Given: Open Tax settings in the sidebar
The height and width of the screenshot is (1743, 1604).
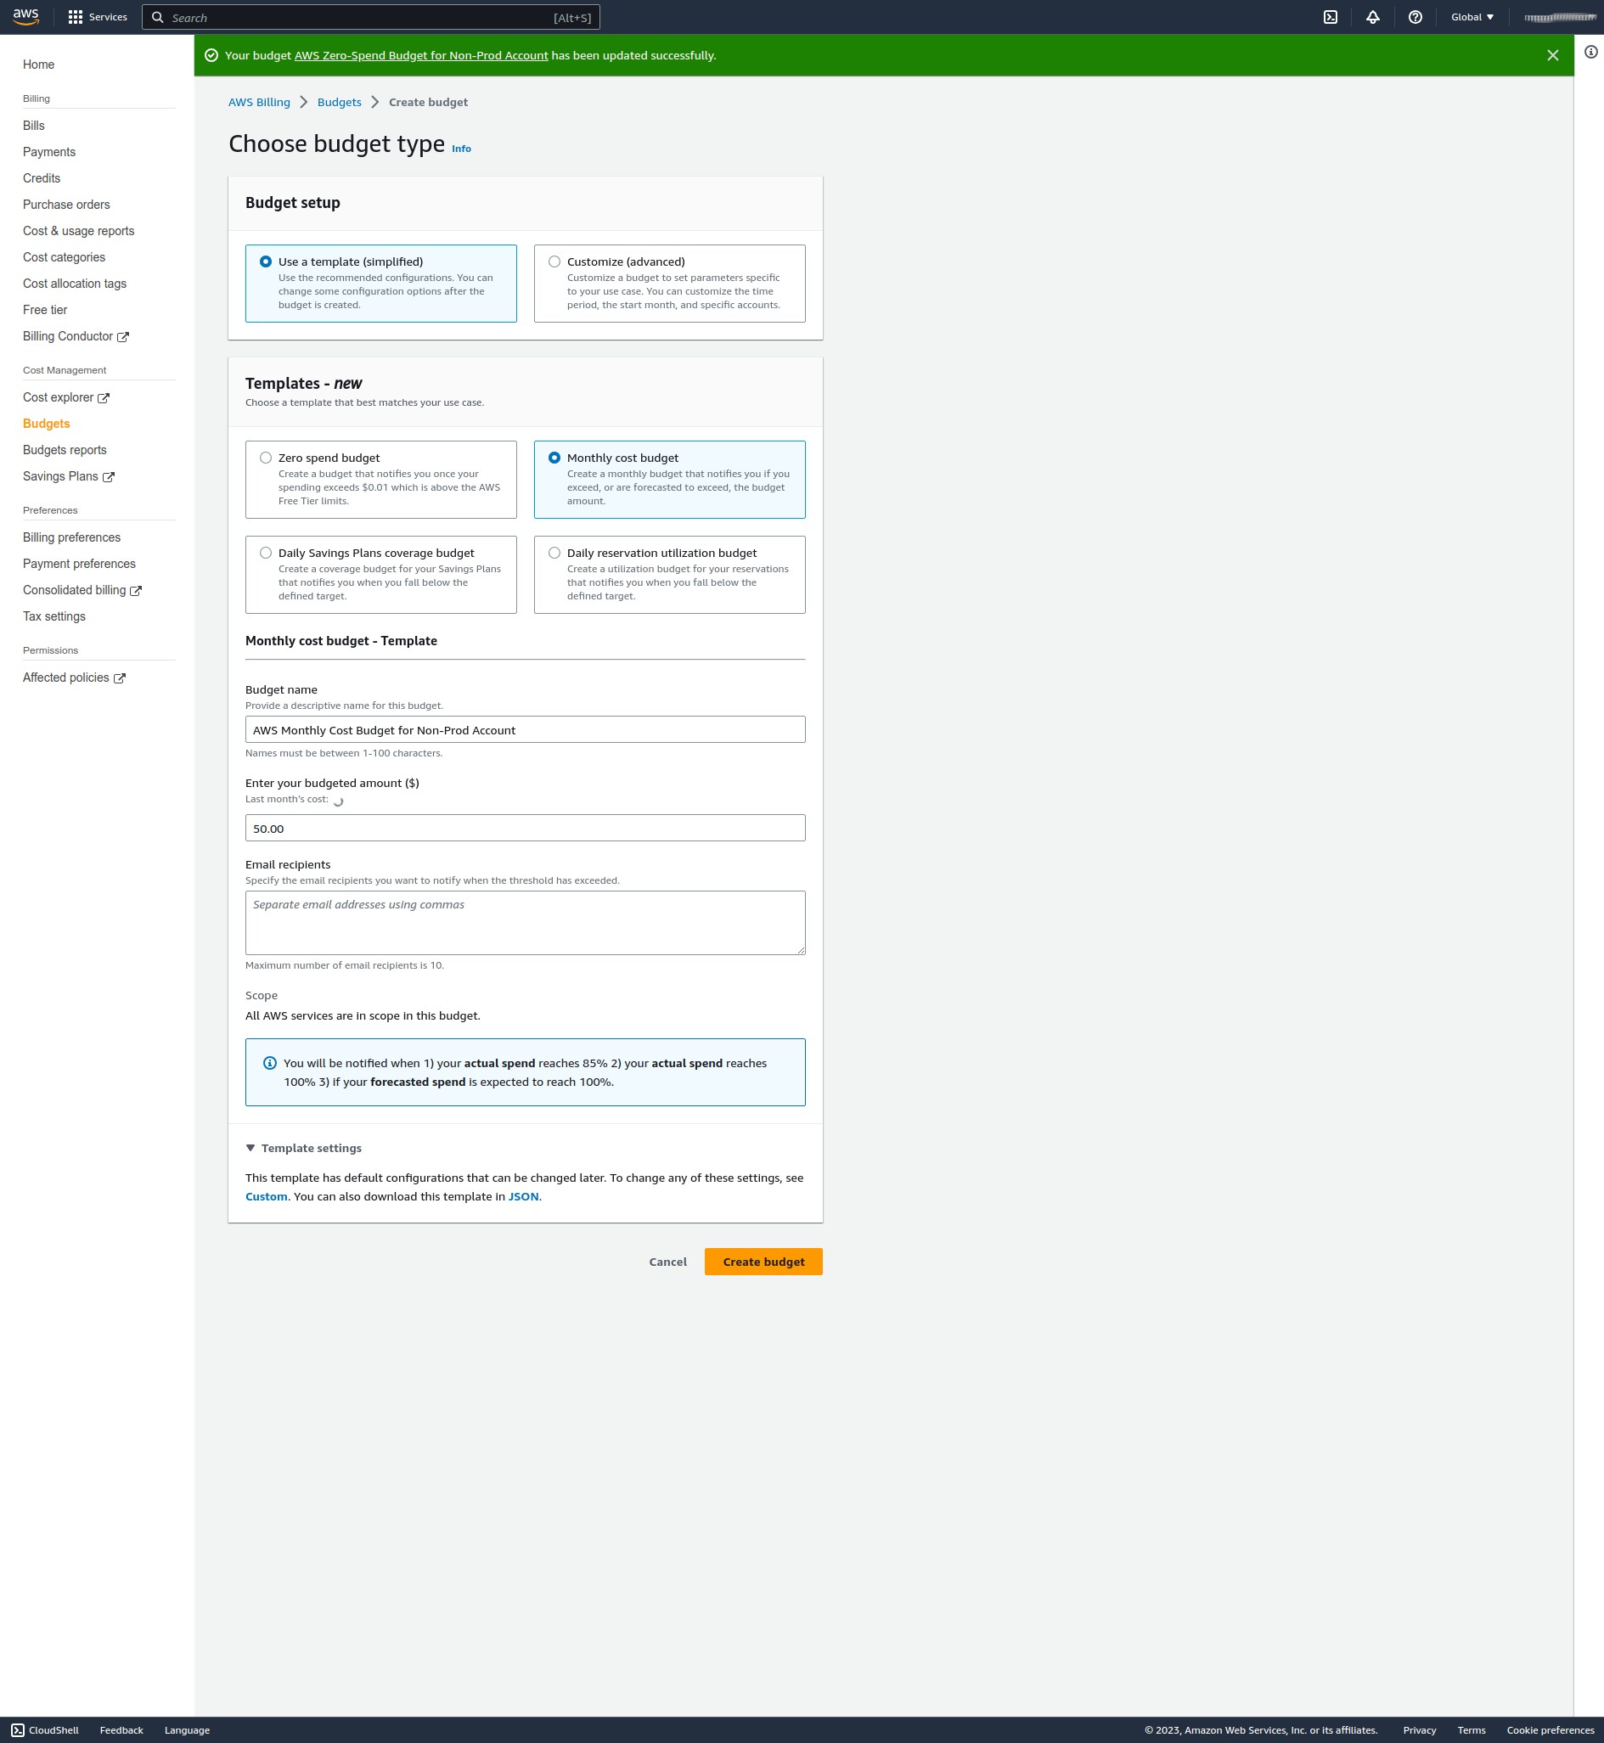Looking at the screenshot, I should coord(53,616).
